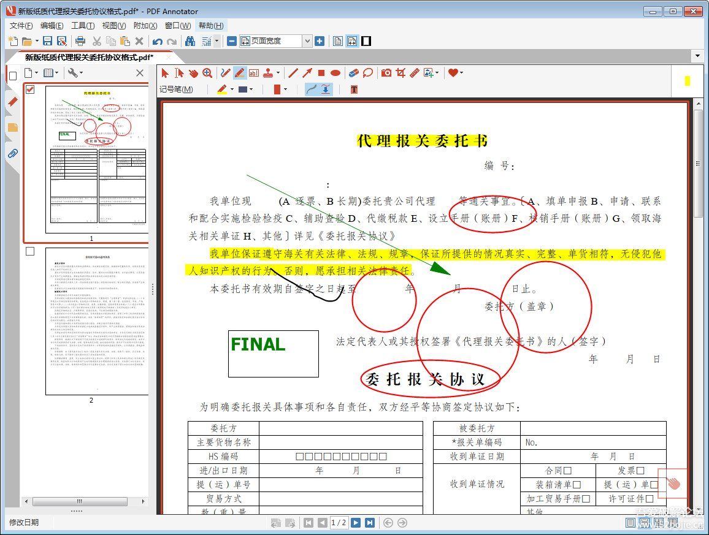
Task: Check the page 2 thumbnail checkbox
Action: pos(29,251)
